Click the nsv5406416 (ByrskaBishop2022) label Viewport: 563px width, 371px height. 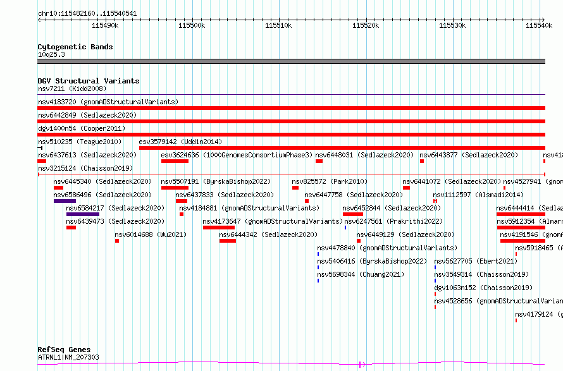click(x=372, y=261)
